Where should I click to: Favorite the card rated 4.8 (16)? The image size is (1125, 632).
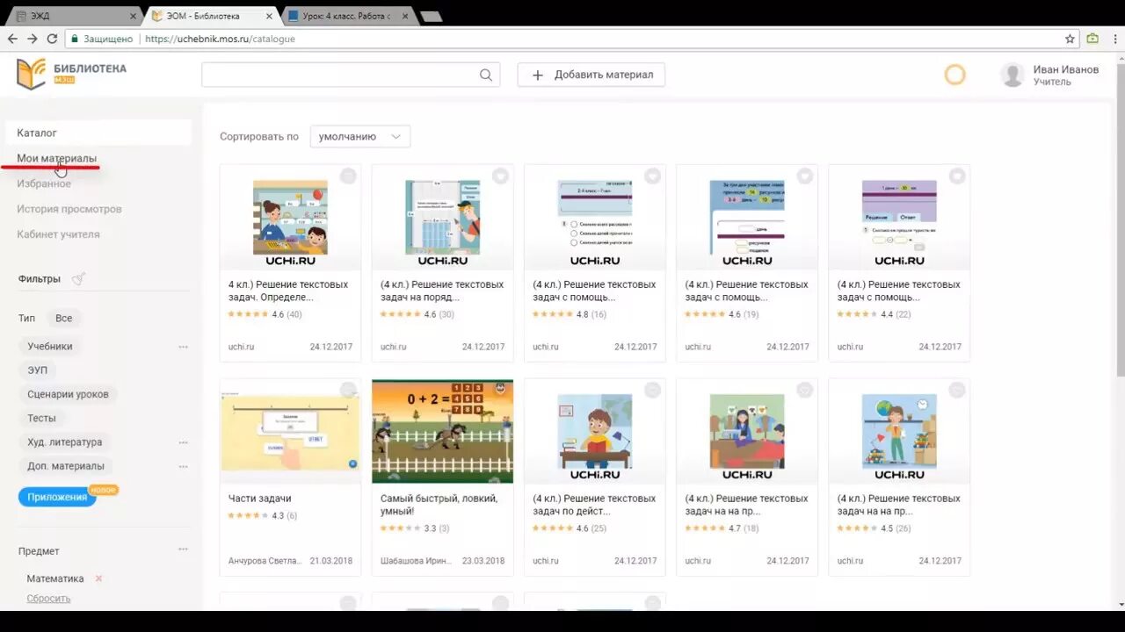point(652,176)
